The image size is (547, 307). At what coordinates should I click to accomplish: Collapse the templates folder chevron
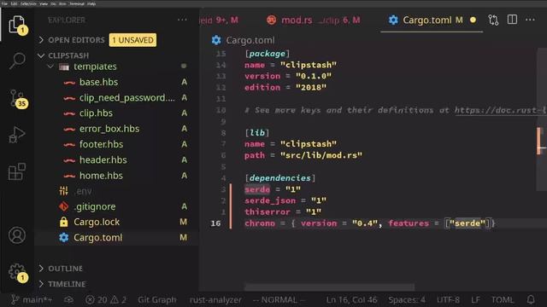point(51,67)
